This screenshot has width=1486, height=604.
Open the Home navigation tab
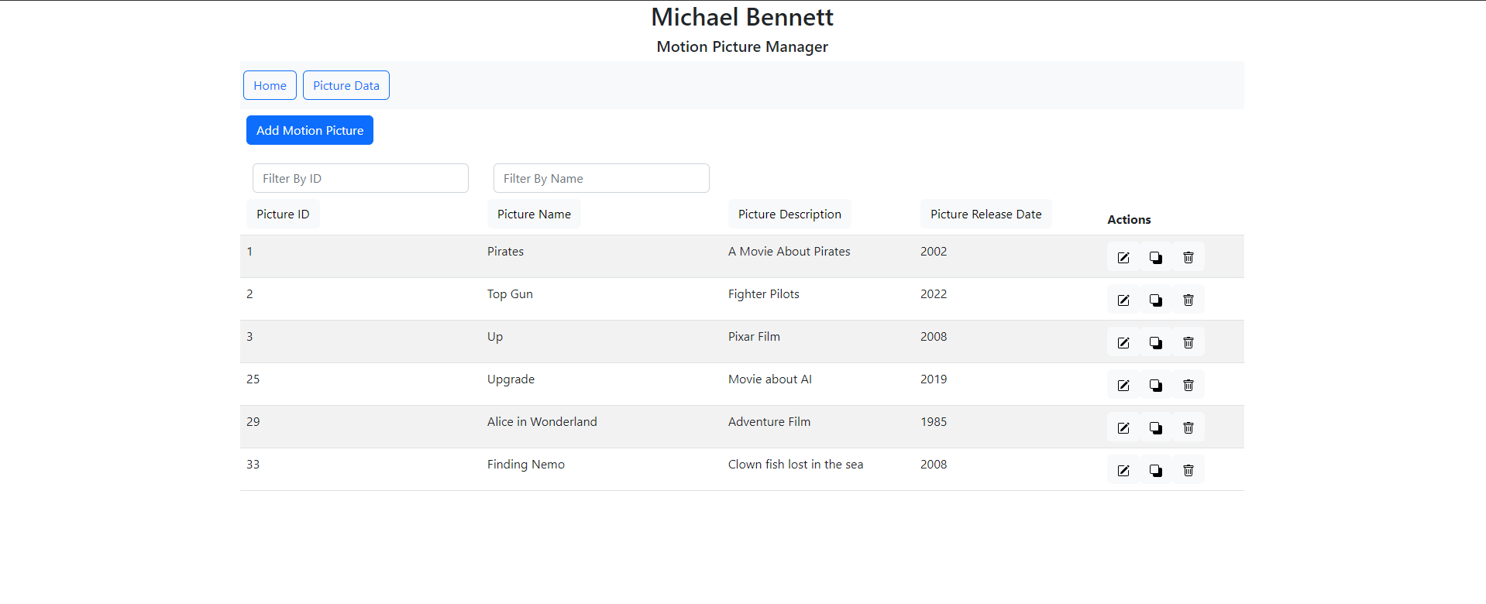270,85
